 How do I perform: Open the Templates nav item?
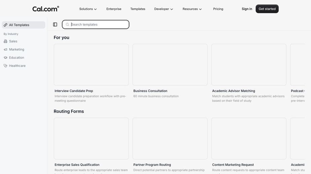click(138, 9)
